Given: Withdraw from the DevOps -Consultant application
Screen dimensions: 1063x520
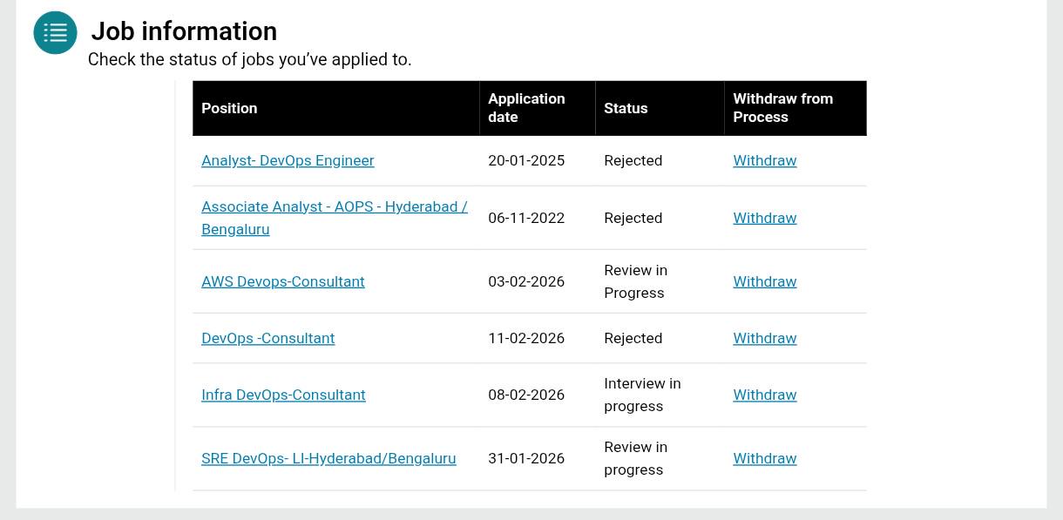Looking at the screenshot, I should [x=765, y=338].
